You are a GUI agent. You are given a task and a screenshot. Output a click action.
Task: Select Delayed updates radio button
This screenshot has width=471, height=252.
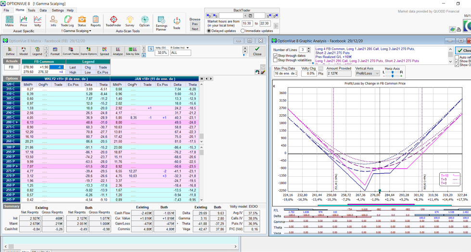click(x=209, y=31)
